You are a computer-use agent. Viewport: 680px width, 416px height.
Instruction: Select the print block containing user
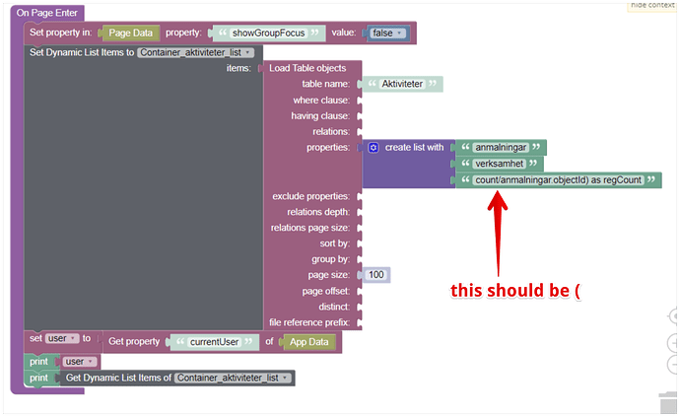pyautogui.click(x=39, y=362)
